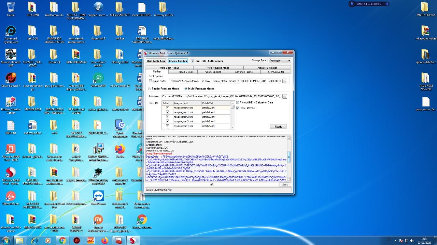The width and height of the screenshot is (437, 245).
Task: Uncheck the rawprogram2.xml row checkbox
Action: tap(167, 117)
